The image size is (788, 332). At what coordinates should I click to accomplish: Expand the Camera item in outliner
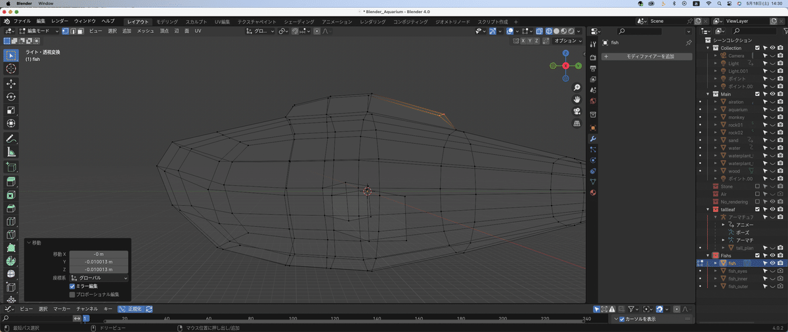pos(716,56)
